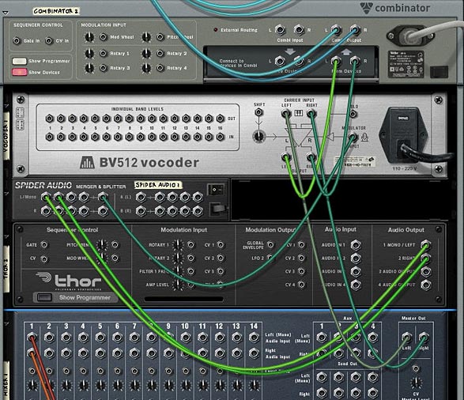Click Thor's 2 Right audio output jack

click(x=425, y=258)
